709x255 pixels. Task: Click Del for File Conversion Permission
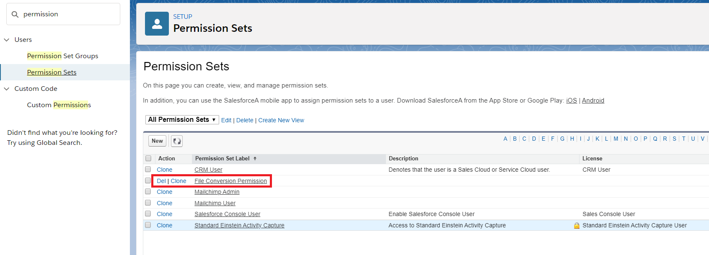click(x=161, y=181)
